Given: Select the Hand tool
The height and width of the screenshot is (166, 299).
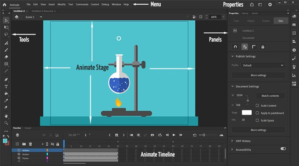Looking at the screenshot, I should click(6, 116).
